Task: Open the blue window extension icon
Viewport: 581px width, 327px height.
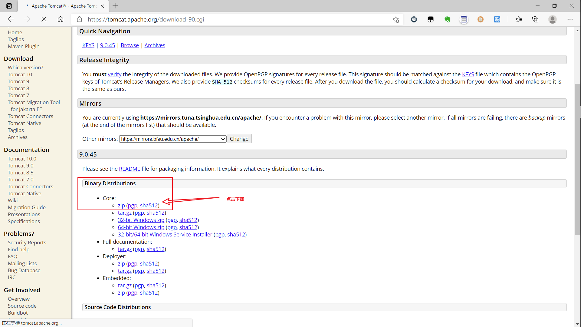Action: click(x=464, y=19)
